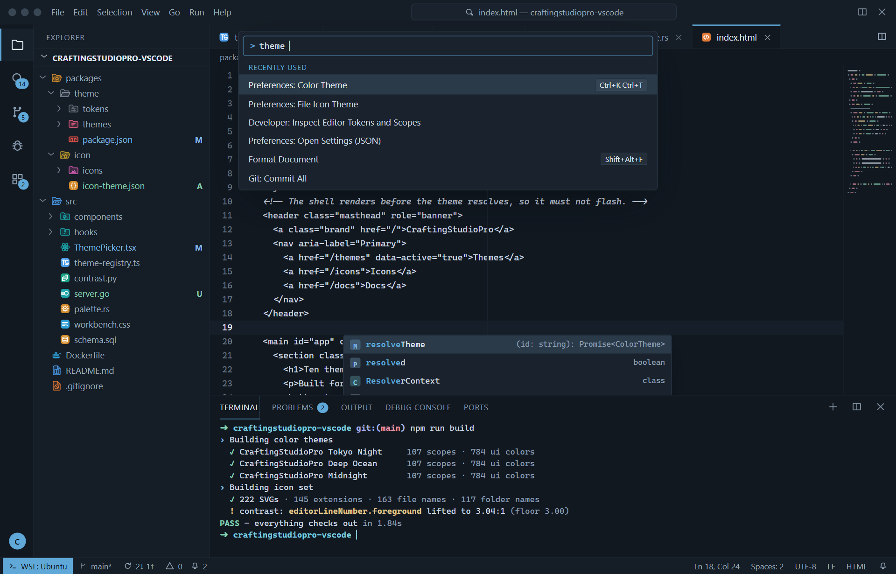Choose the ResolverContext class suggestion
This screenshot has height=574, width=896.
click(508, 381)
